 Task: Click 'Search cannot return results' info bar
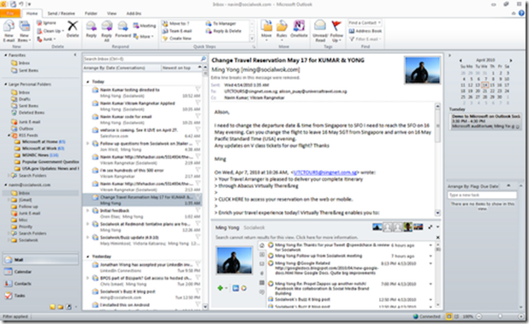tap(287, 237)
